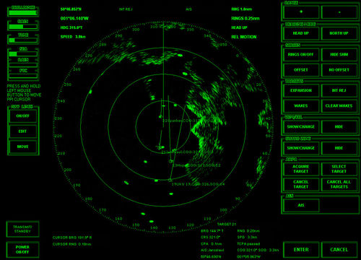Toggle INT REJ interference rejection button
The width and height of the screenshot is (361, 260).
(x=339, y=90)
